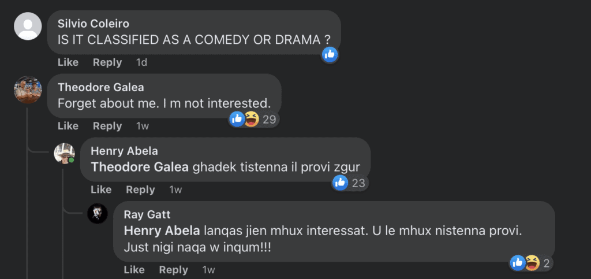Open the 1d timestamp on Silvio's comment
Screen dimensions: 591x279
141,62
